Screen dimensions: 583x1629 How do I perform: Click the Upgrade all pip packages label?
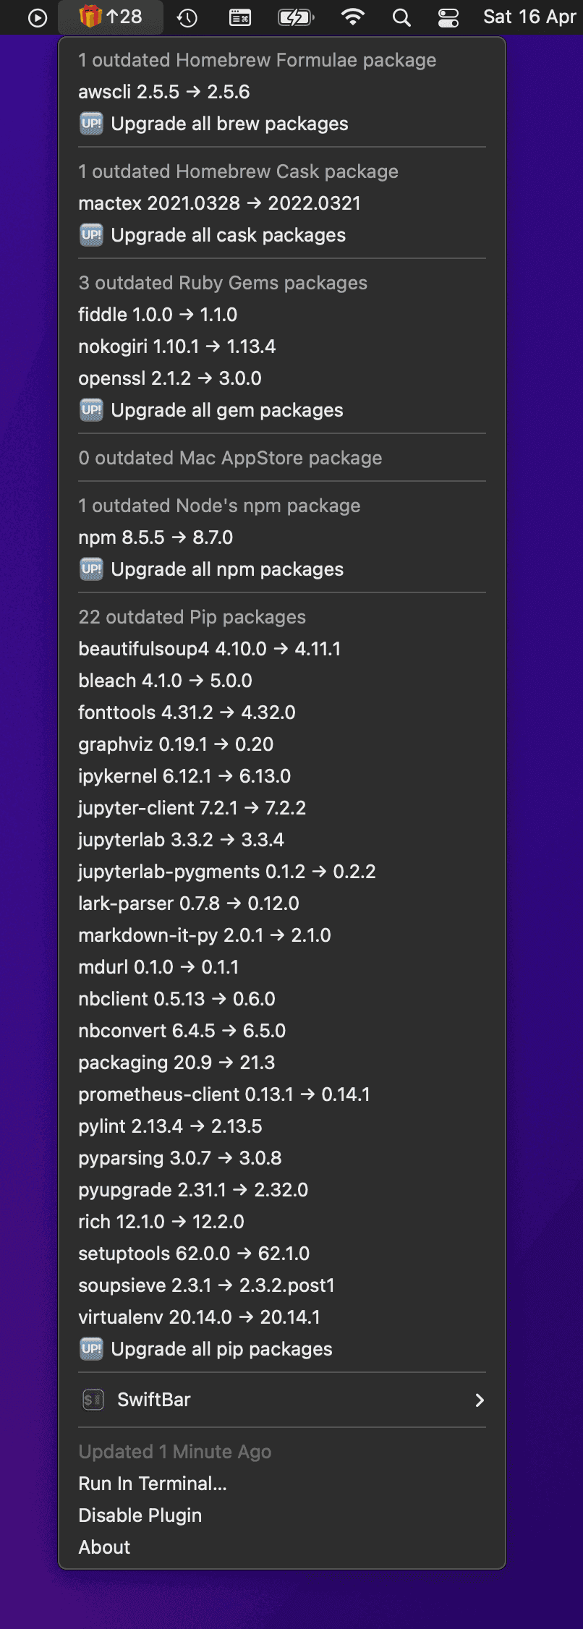[220, 1348]
